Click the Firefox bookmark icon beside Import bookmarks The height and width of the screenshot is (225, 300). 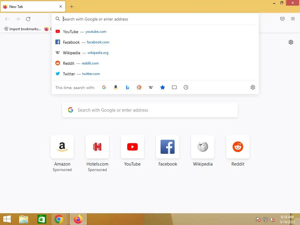[x=47, y=29]
